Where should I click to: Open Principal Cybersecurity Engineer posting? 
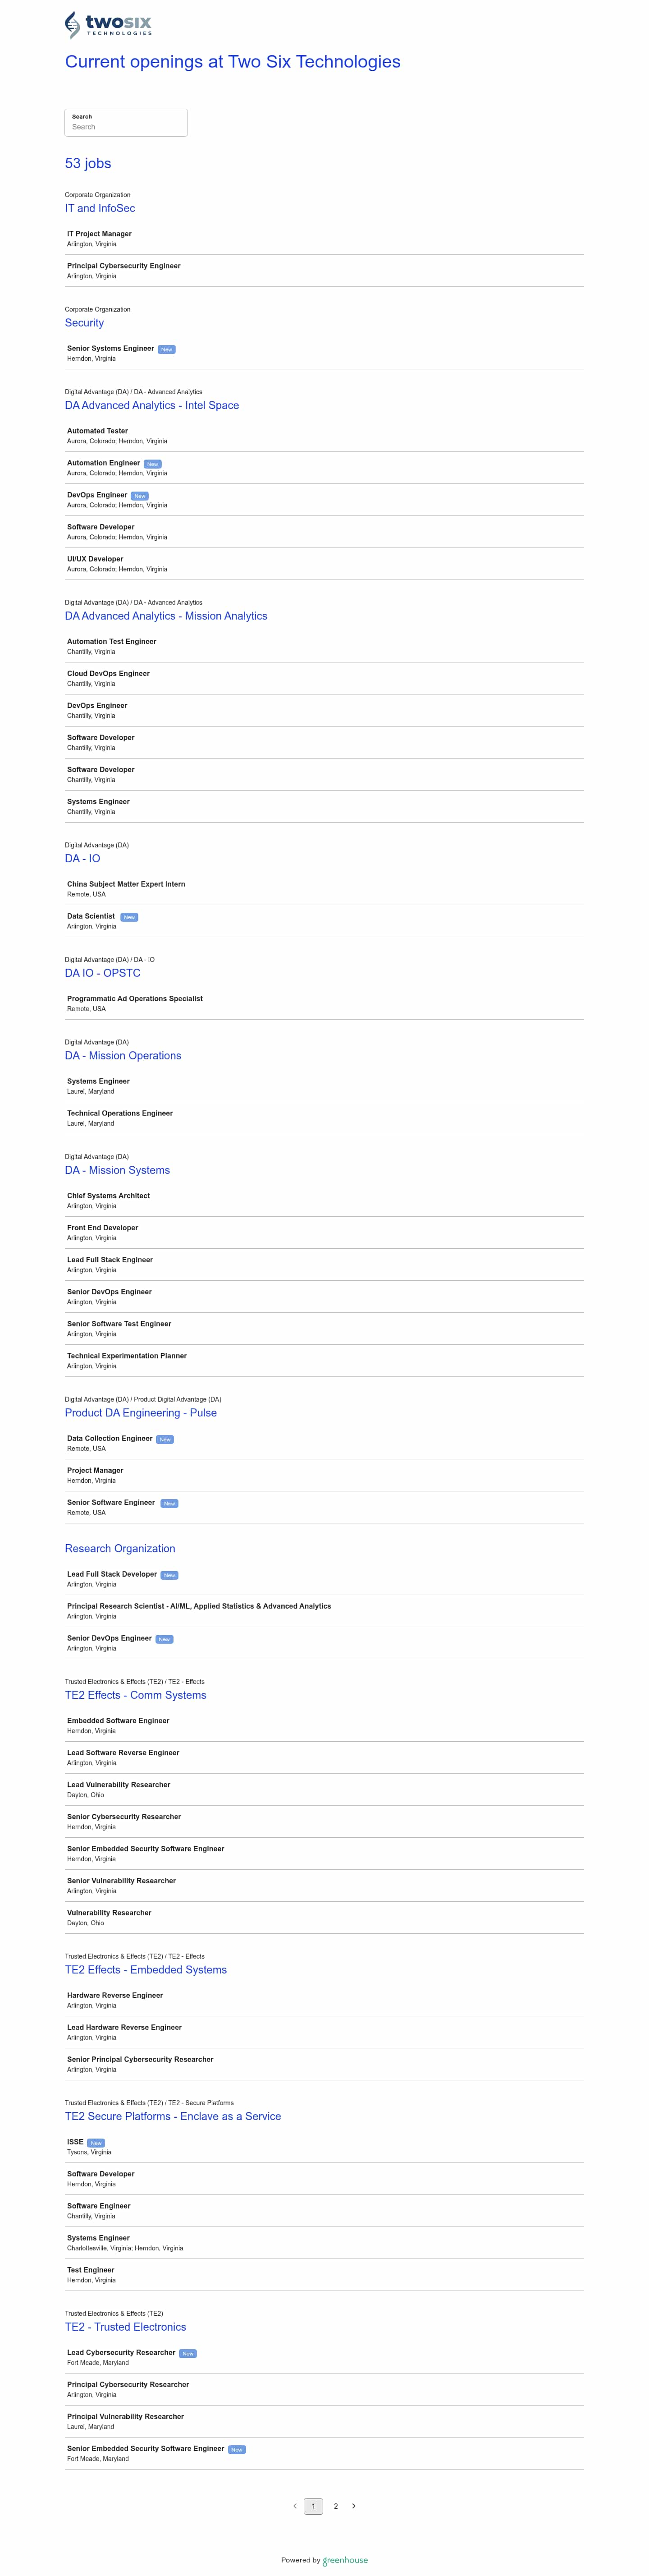[324, 271]
